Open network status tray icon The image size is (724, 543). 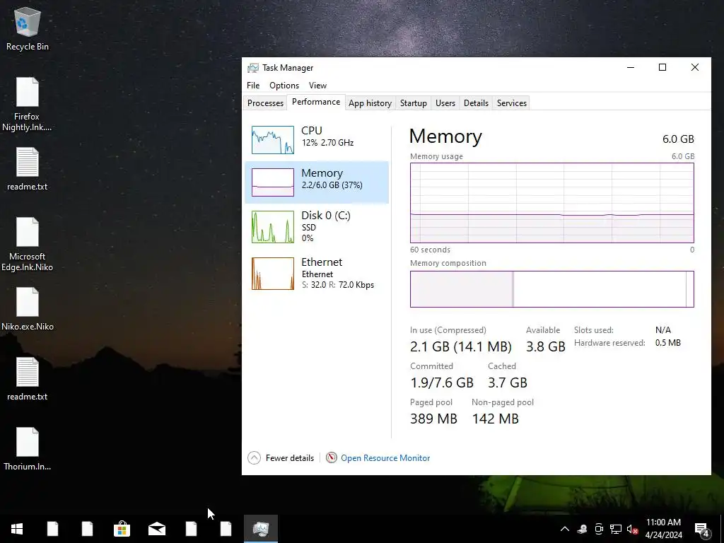coord(616,529)
